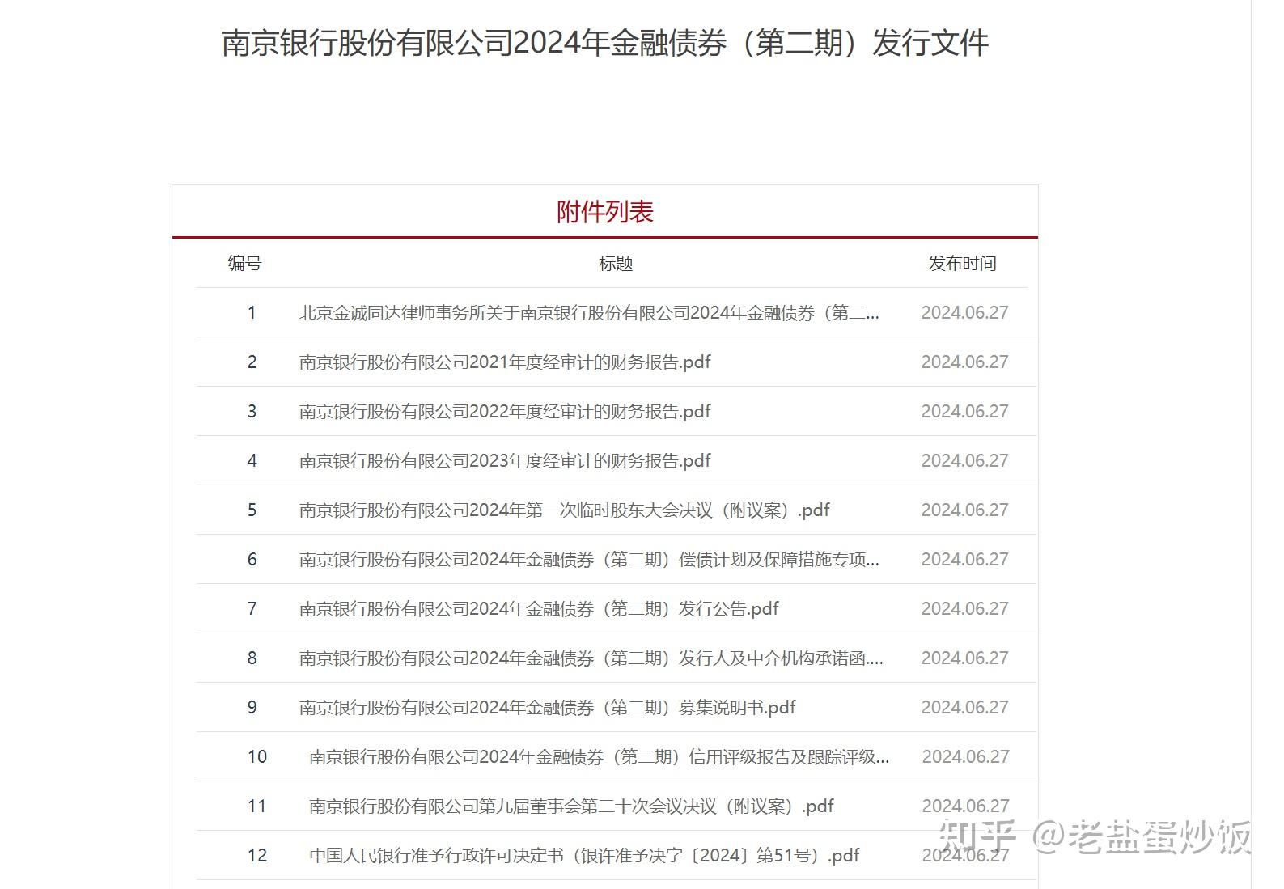Screen dimensions: 1284x889
Task: Click the date 2024.06.27 in row 5
Action: click(965, 510)
